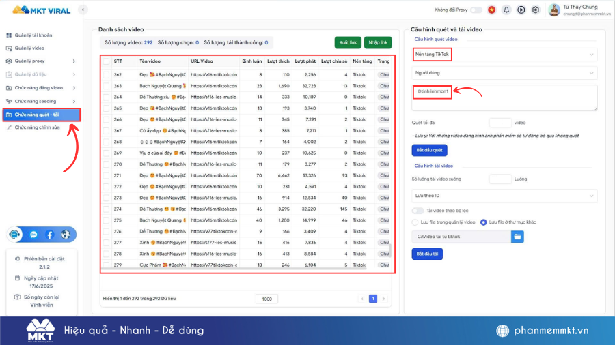Select Lưu file ở thư mục khác
The height and width of the screenshot is (345, 615).
(x=483, y=222)
